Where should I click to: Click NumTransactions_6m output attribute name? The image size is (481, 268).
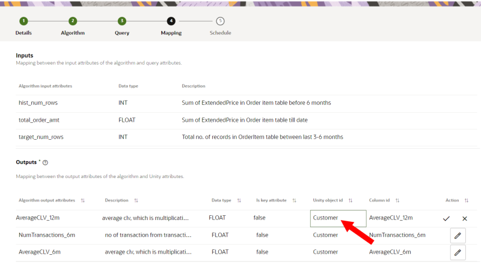47,235
